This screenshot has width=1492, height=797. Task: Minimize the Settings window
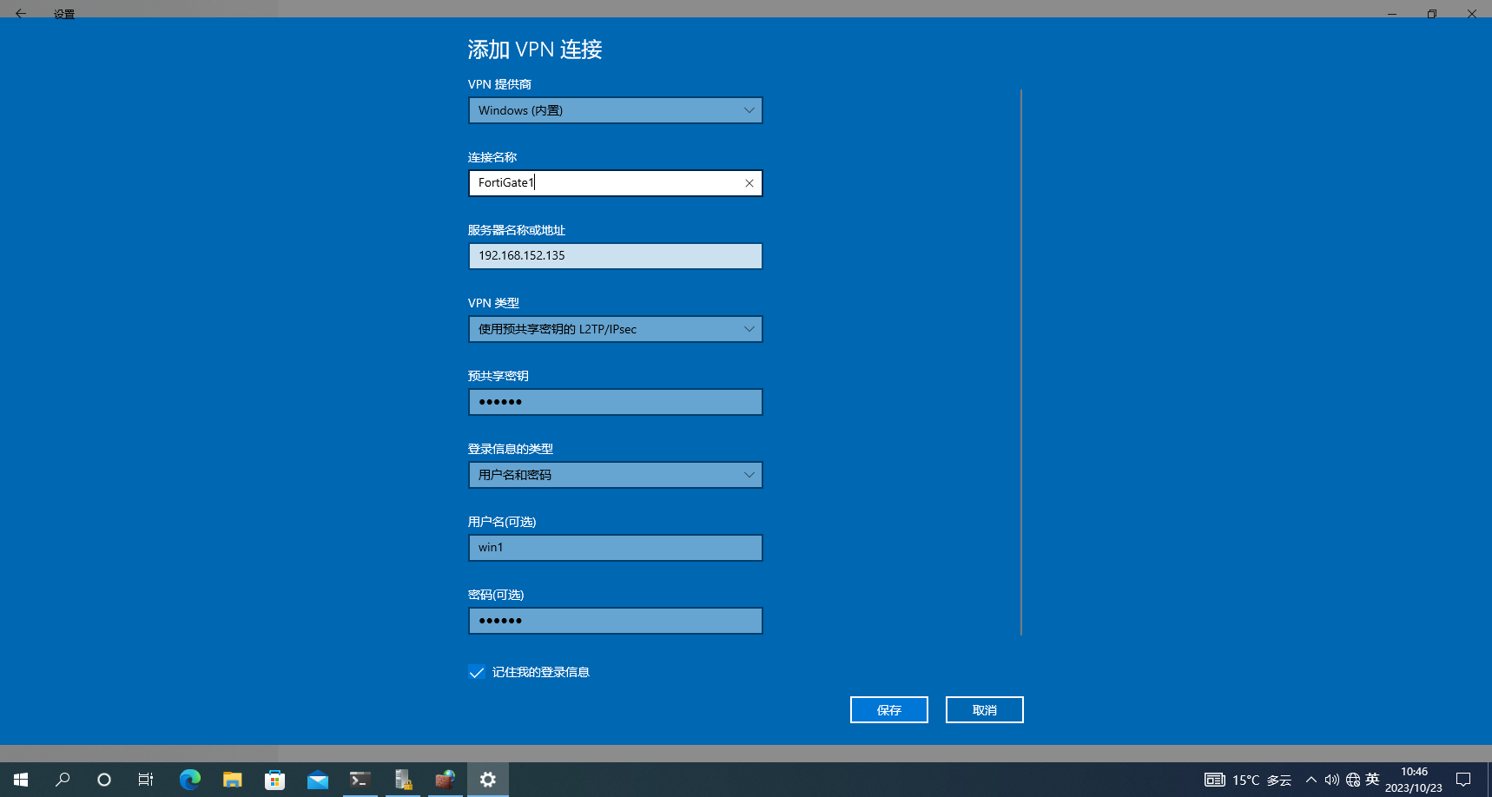click(1392, 13)
